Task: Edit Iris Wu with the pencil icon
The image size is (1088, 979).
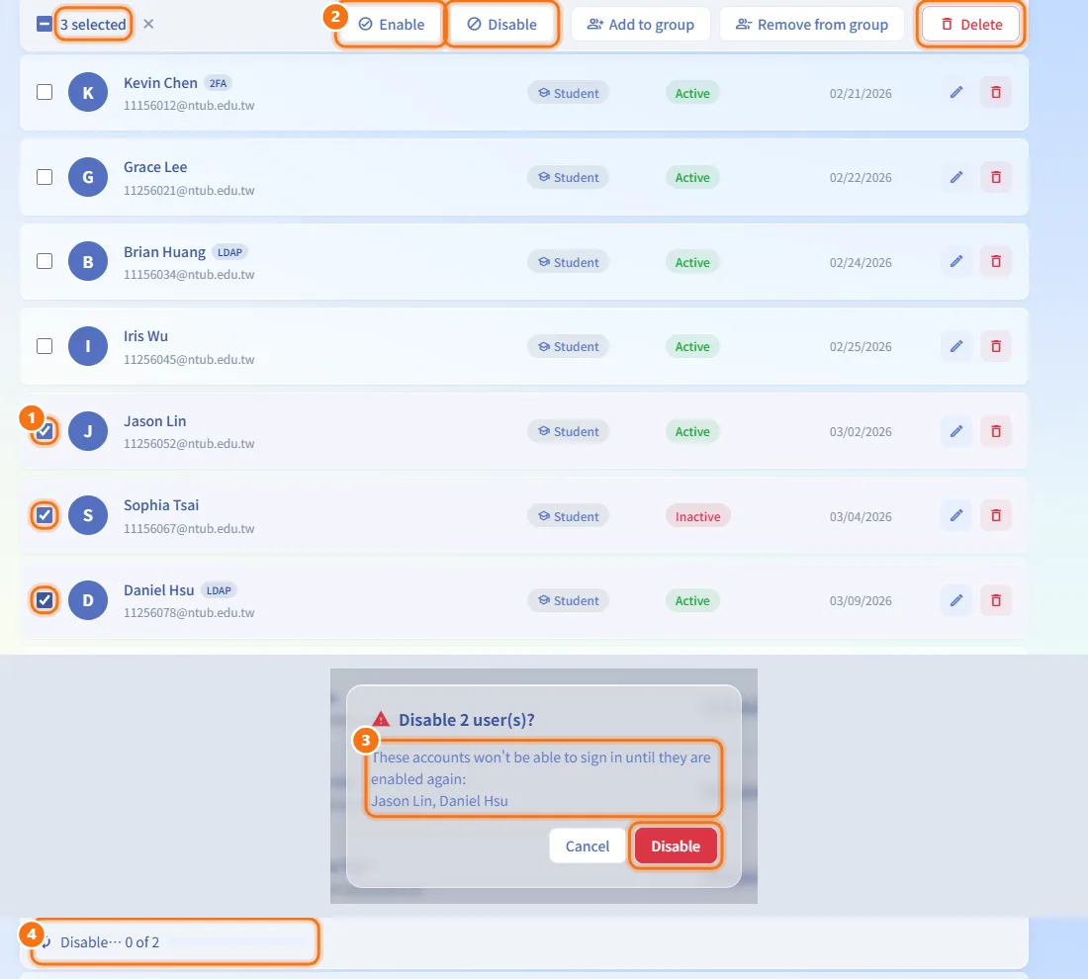Action: click(x=956, y=346)
